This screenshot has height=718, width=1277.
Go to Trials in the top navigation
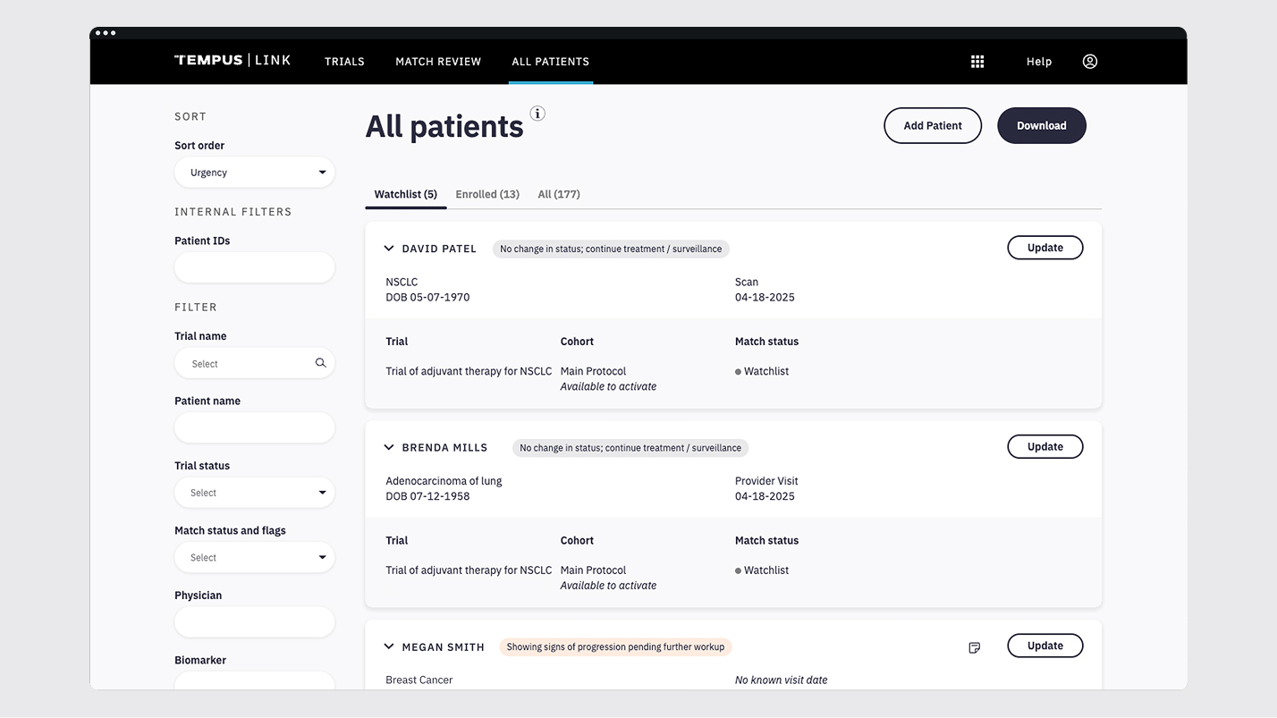point(344,62)
